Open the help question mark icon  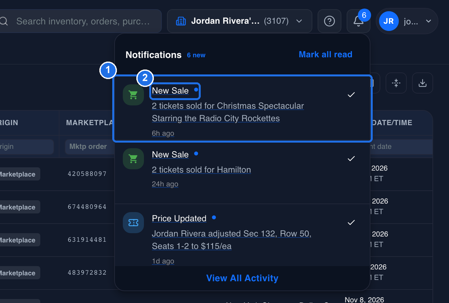point(329,21)
